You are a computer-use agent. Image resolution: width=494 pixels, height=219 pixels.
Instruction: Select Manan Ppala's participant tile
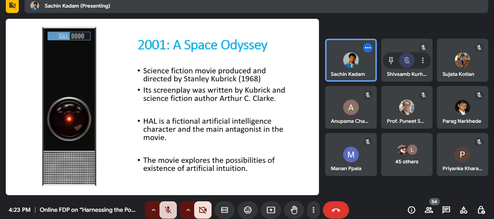(351, 155)
